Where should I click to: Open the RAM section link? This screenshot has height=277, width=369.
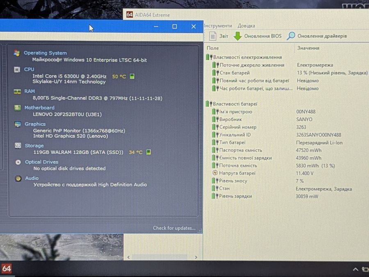30,91
